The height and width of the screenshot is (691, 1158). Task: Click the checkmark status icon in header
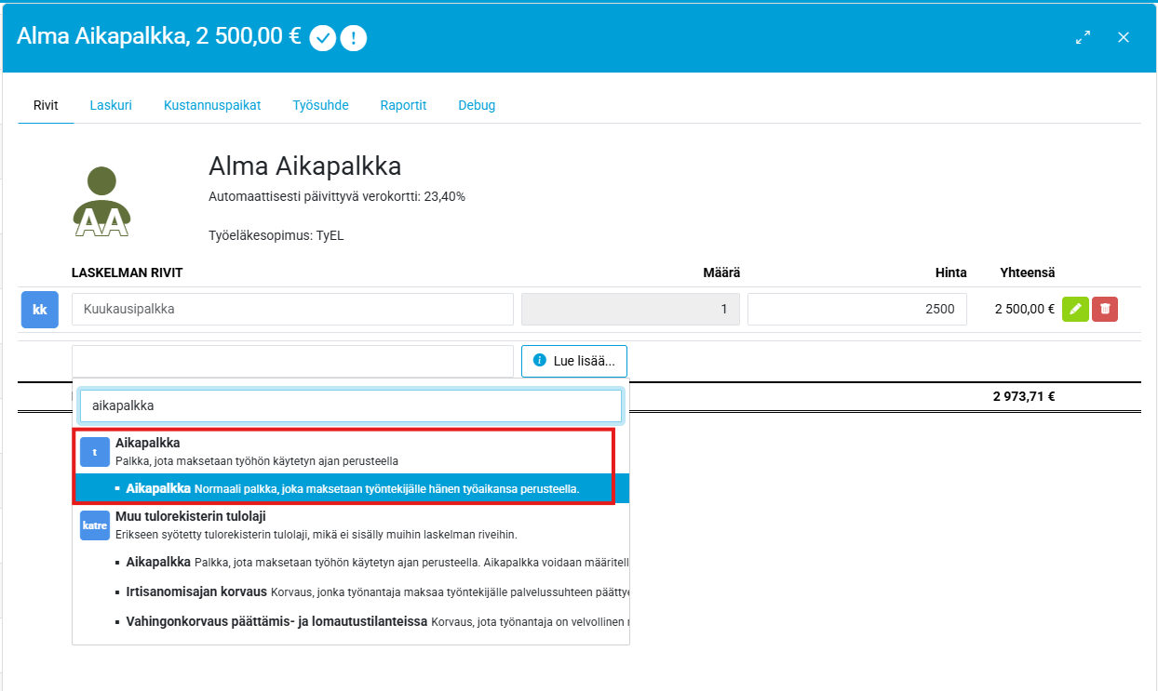pos(322,38)
